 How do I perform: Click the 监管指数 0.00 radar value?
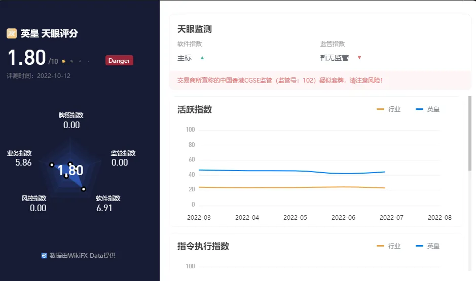(x=120, y=163)
